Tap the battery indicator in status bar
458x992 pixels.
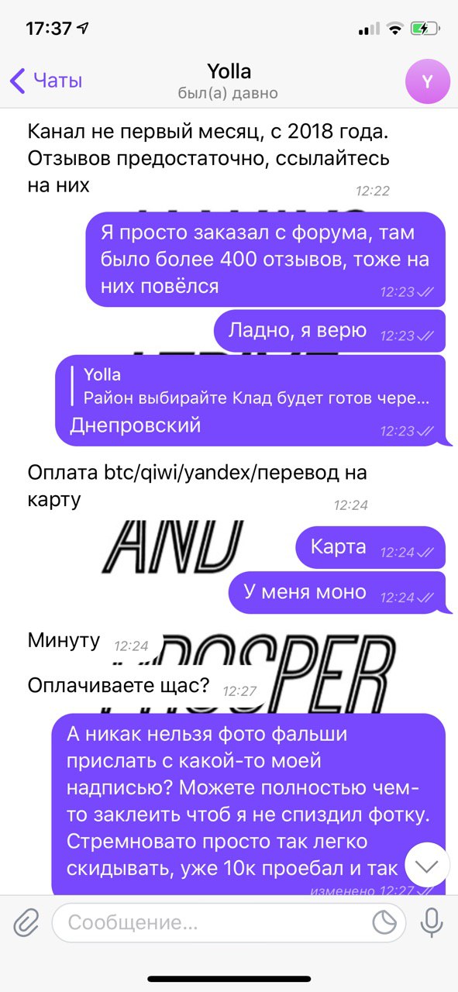[425, 29]
